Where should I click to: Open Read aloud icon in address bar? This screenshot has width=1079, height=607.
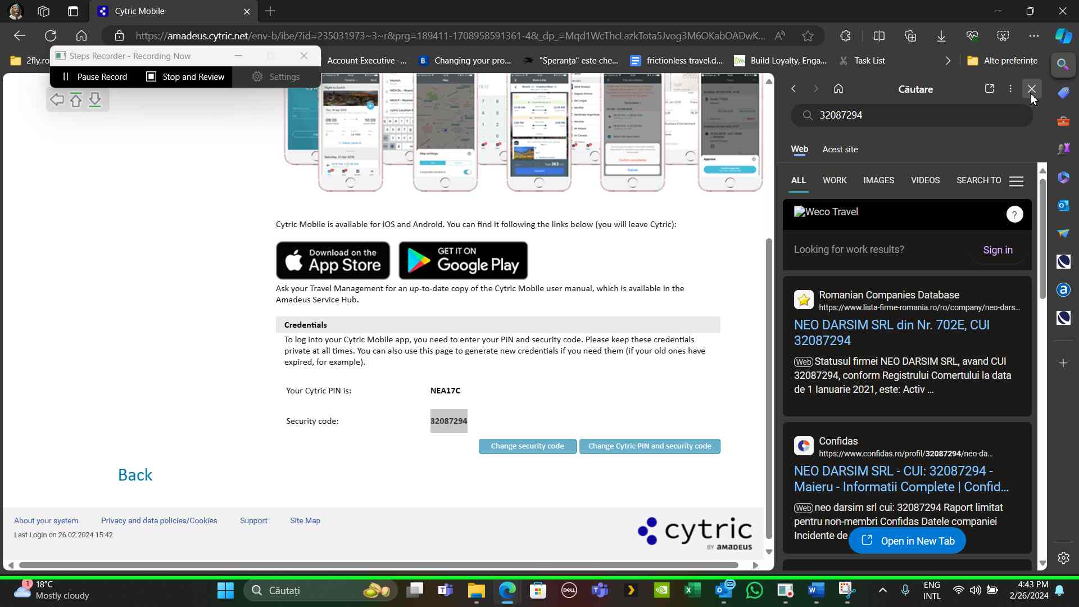[779, 36]
